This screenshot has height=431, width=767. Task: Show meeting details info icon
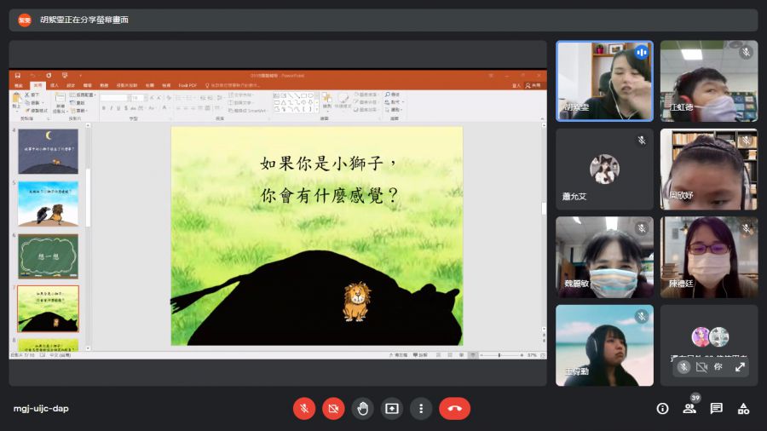[x=662, y=409]
